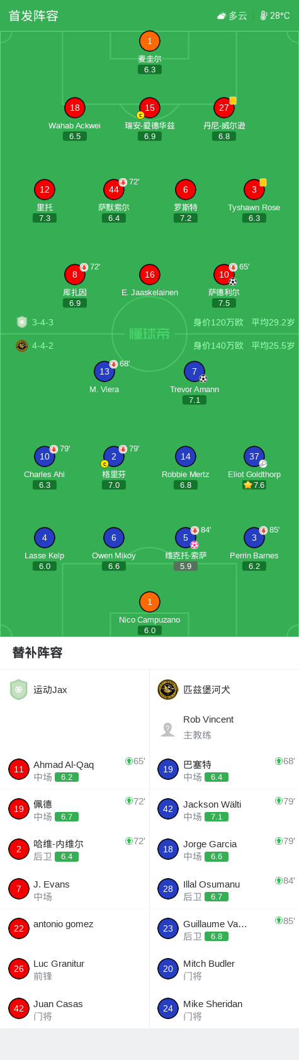The height and width of the screenshot is (1060, 299).
Task: Select Eliot Goldthorp number 37 badge
Action: (254, 456)
